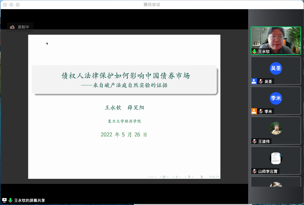The width and height of the screenshot is (304, 205).
Task: Click the undo arrow icon in slide toolbar
Action: click(x=210, y=177)
